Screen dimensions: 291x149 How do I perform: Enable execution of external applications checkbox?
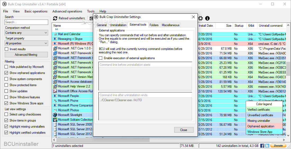(101, 58)
